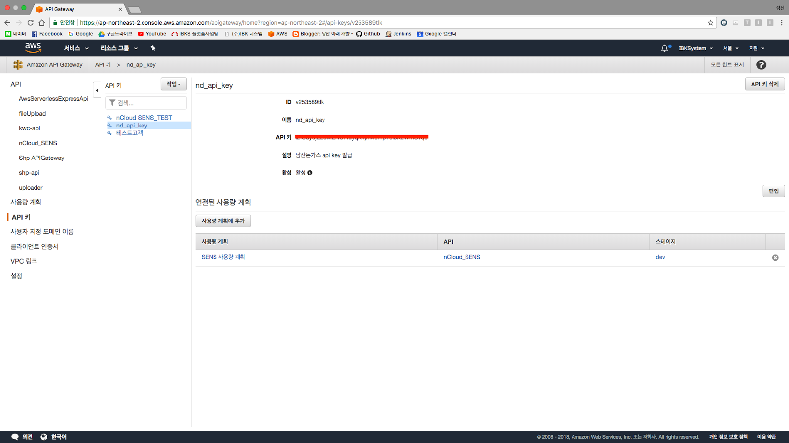This screenshot has height=443, width=789.
Task: Click the 사용량 계획에 추가 button
Action: [x=223, y=221]
